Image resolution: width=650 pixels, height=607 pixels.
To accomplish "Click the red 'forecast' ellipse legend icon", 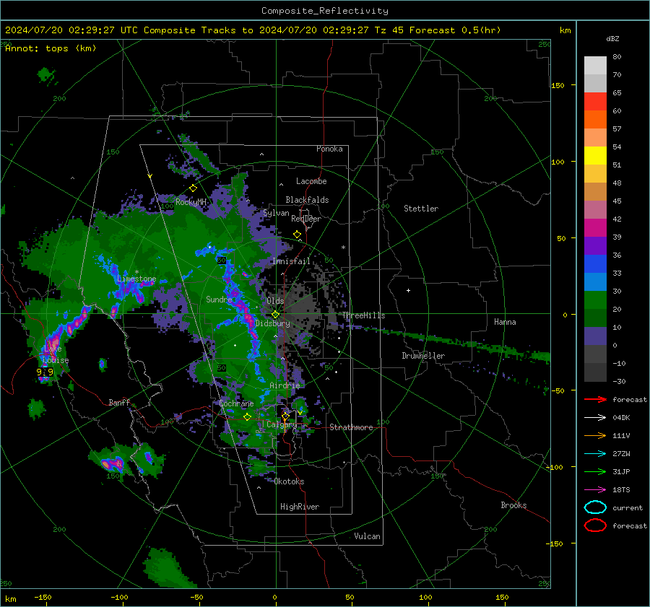I will click(595, 525).
